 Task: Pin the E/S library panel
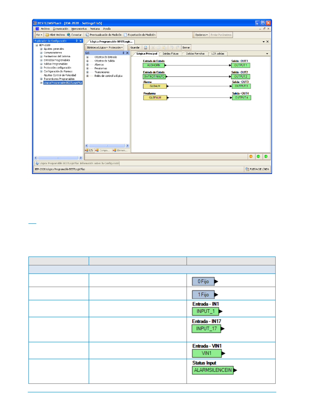pyautogui.click(x=123, y=53)
